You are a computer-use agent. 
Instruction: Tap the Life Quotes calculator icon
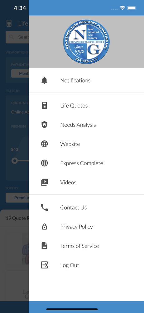pos(44,105)
